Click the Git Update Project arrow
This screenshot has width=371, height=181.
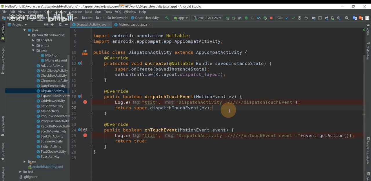pyautogui.click(x=287, y=18)
